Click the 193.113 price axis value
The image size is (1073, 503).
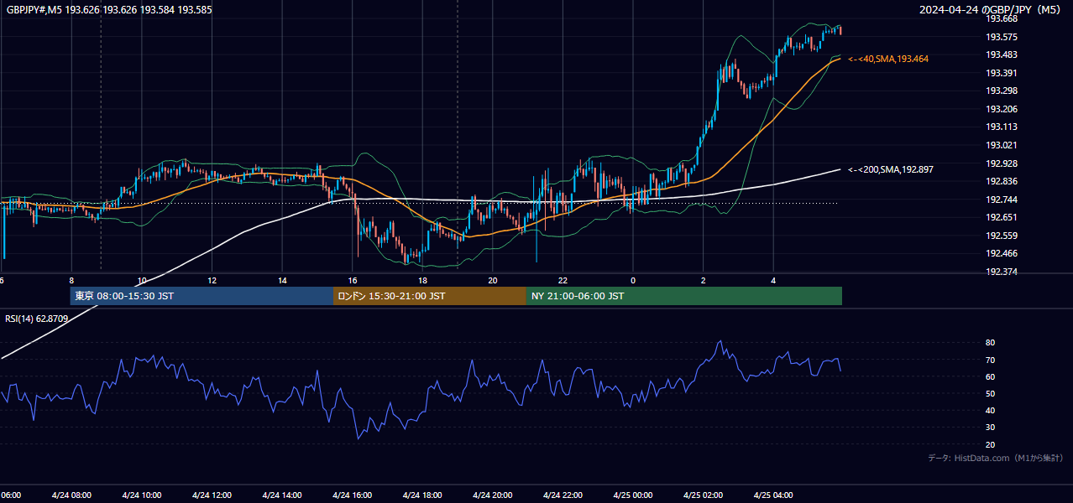point(1002,127)
